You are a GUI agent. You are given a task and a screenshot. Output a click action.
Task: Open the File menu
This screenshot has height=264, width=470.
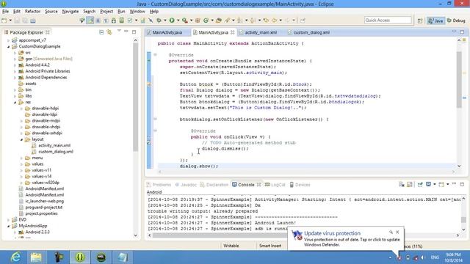click(5, 12)
